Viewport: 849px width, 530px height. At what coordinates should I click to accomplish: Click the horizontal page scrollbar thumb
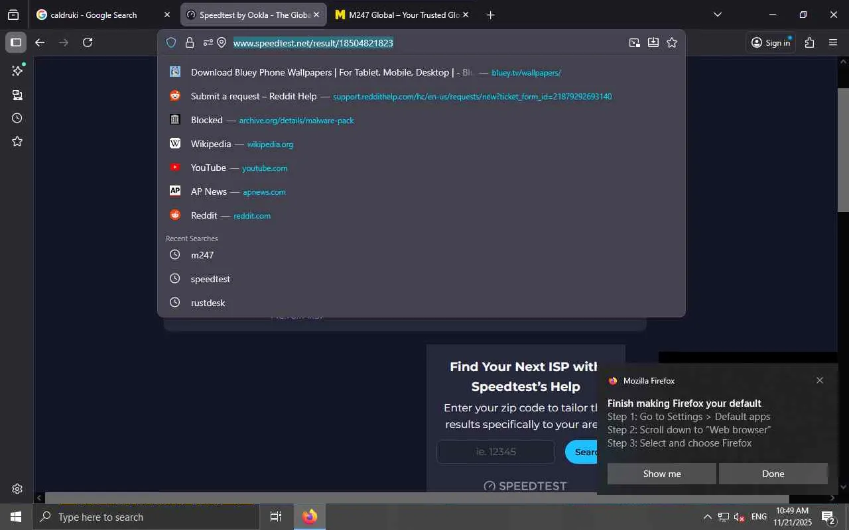[x=417, y=498]
